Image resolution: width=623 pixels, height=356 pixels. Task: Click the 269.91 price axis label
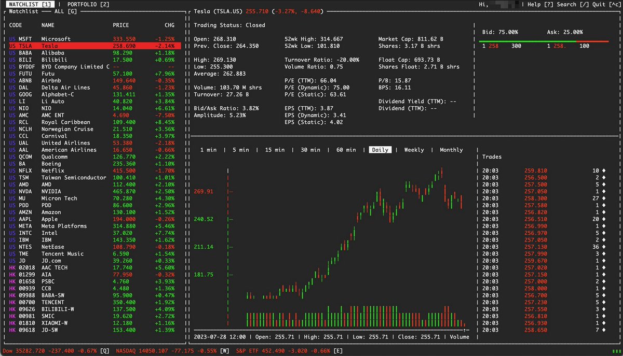204,191
